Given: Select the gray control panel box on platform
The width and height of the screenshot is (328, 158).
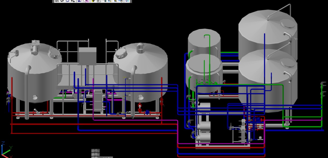Looking at the screenshot, I should click(87, 56).
